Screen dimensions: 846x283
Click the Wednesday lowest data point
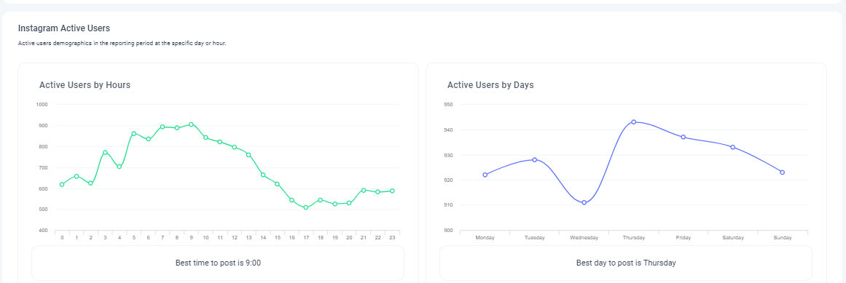(584, 203)
